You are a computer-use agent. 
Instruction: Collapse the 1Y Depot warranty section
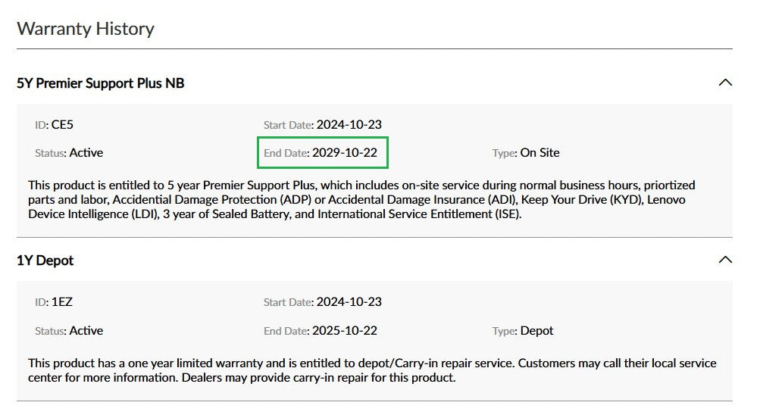[x=725, y=260]
